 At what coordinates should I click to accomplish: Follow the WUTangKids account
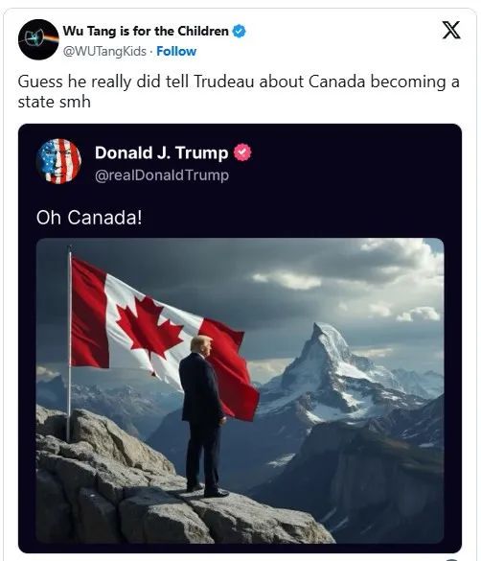coord(176,51)
